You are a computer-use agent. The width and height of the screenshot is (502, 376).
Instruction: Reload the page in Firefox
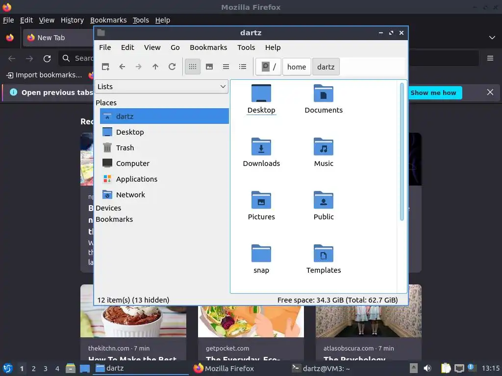click(x=47, y=59)
